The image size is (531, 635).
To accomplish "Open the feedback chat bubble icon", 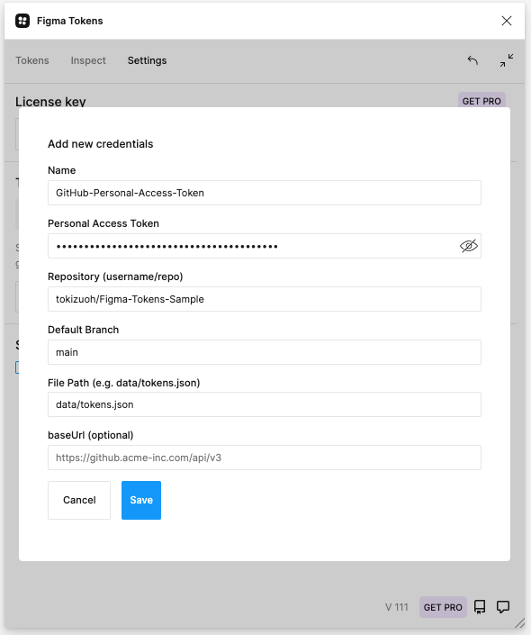I will tap(503, 607).
